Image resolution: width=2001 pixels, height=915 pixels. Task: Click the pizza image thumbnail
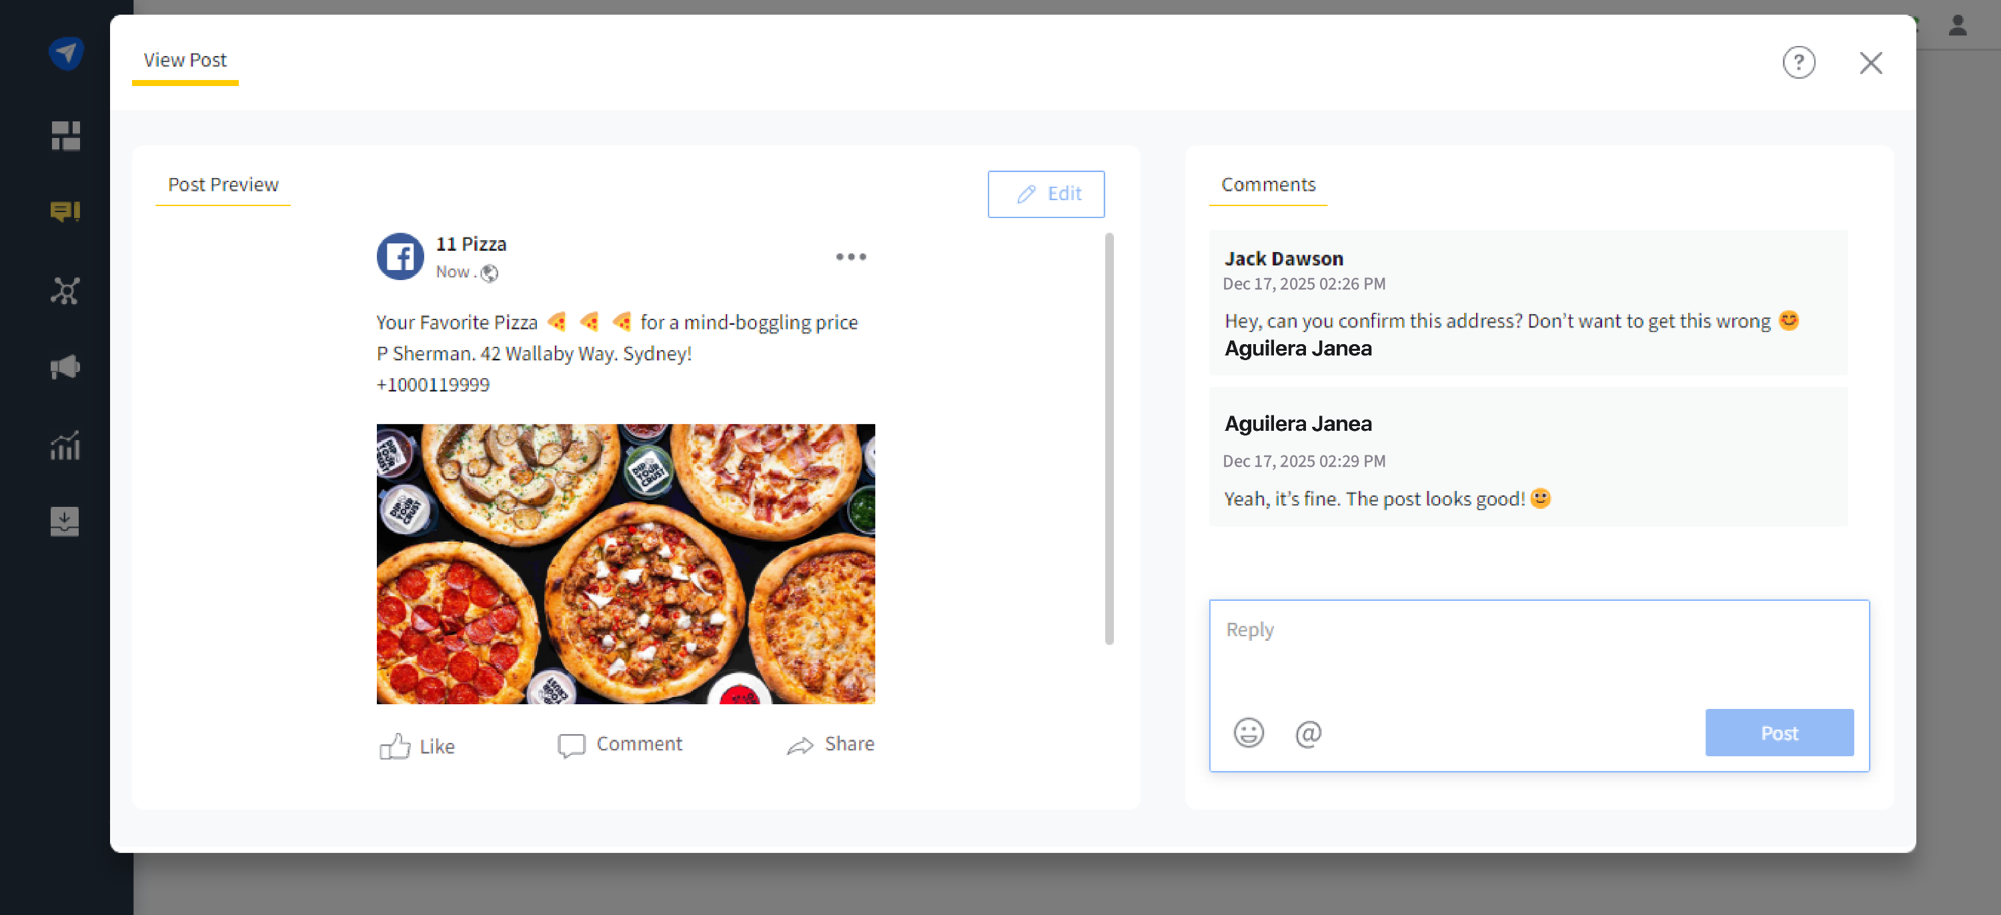point(626,563)
